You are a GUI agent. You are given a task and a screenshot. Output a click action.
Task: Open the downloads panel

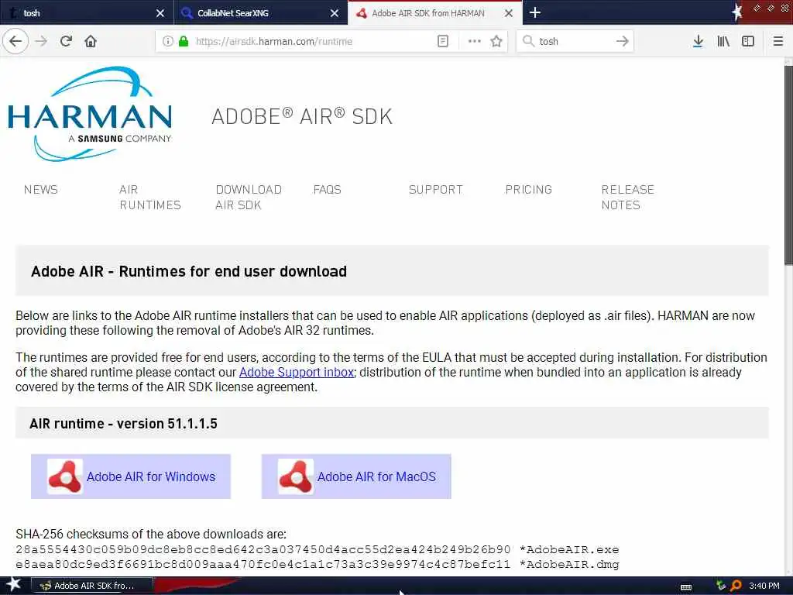click(698, 41)
